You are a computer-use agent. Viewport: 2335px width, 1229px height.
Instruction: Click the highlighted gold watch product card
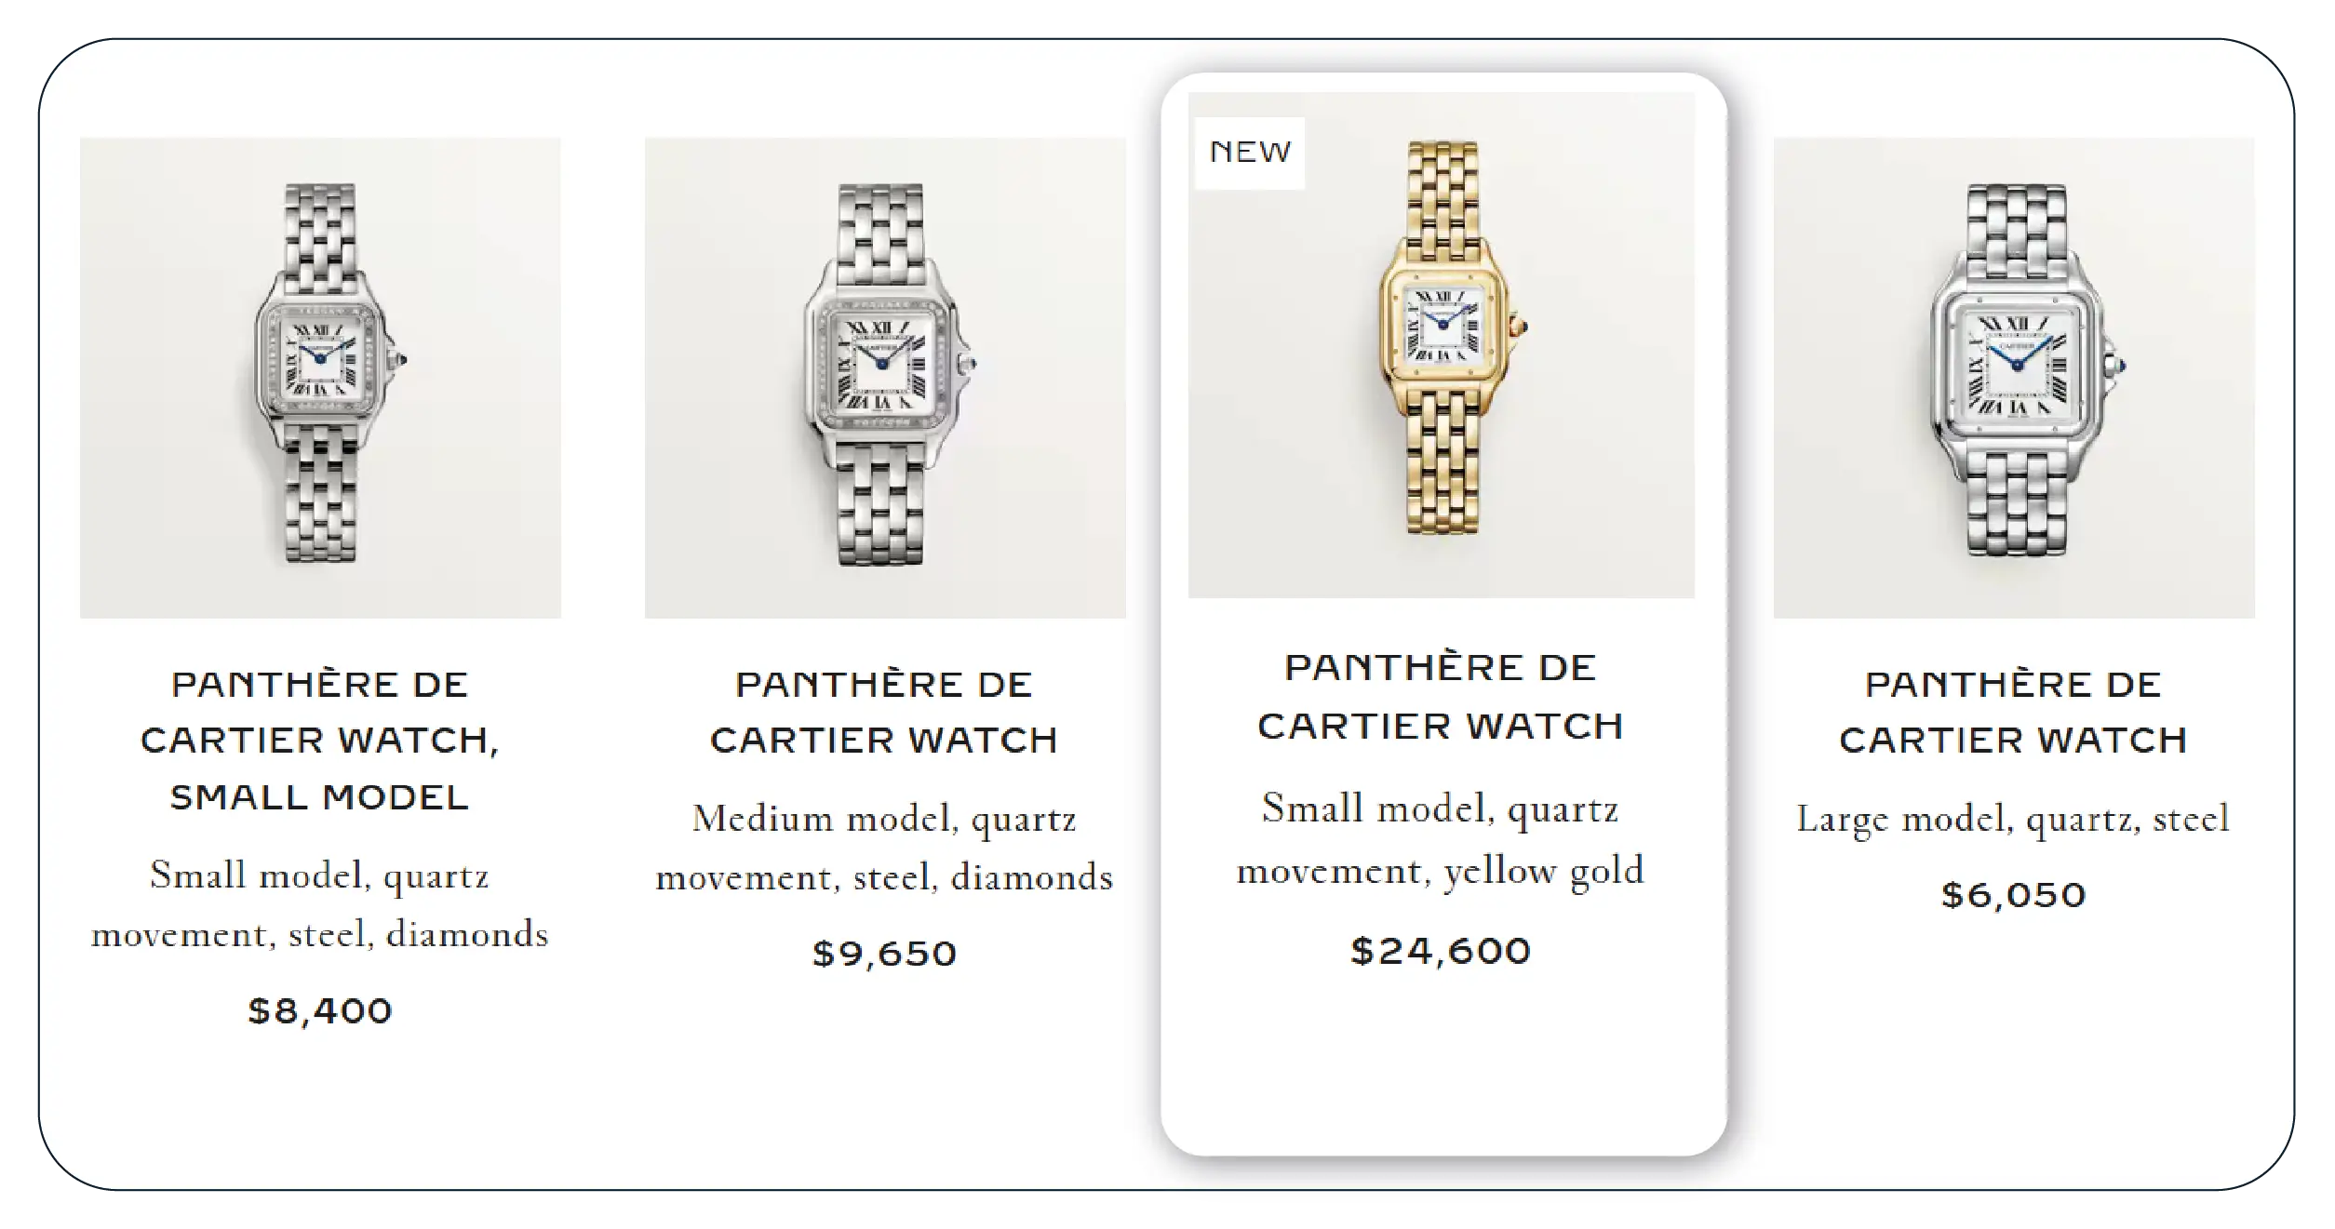(x=1443, y=614)
